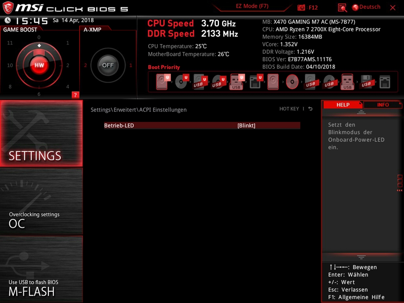Image resolution: width=404 pixels, height=303 pixels.
Task: Select the Betrieb-LED setting row
Action: click(x=202, y=126)
